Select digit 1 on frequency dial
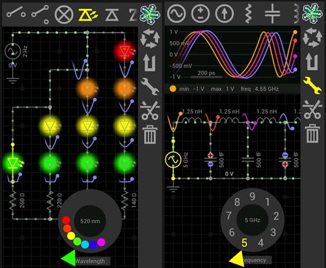Viewport: 326px width, 268px height. pyautogui.click(x=267, y=202)
